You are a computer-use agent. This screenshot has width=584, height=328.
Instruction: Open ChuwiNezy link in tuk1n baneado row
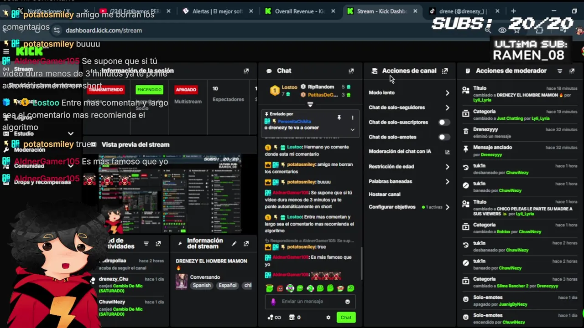[x=510, y=190]
